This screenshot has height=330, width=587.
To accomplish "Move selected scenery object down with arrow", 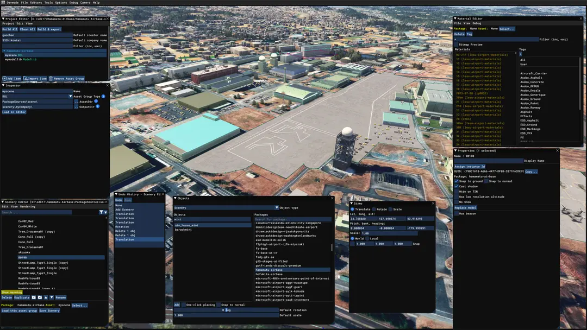I will (x=52, y=297).
